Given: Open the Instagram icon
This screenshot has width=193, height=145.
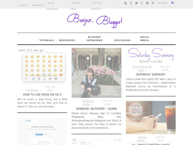Looking at the screenshot, I should click(147, 3).
